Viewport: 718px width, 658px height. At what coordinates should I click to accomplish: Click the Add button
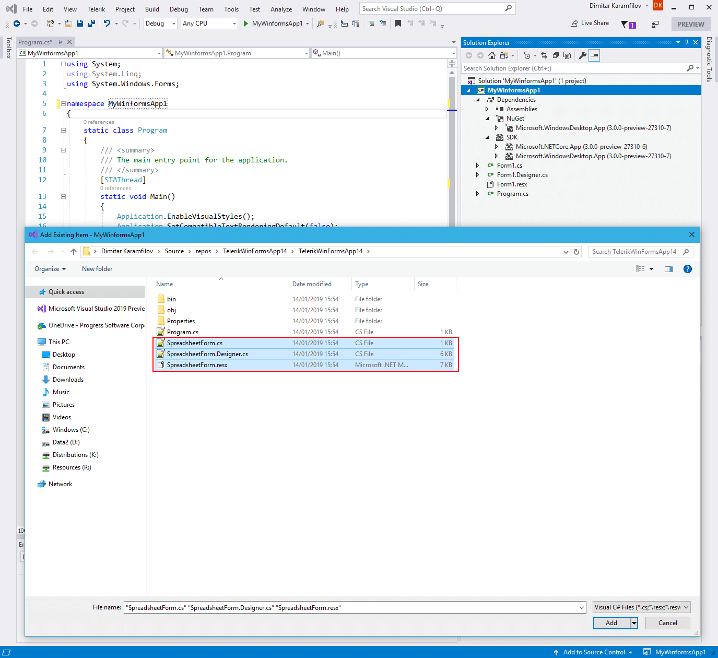[x=612, y=623]
